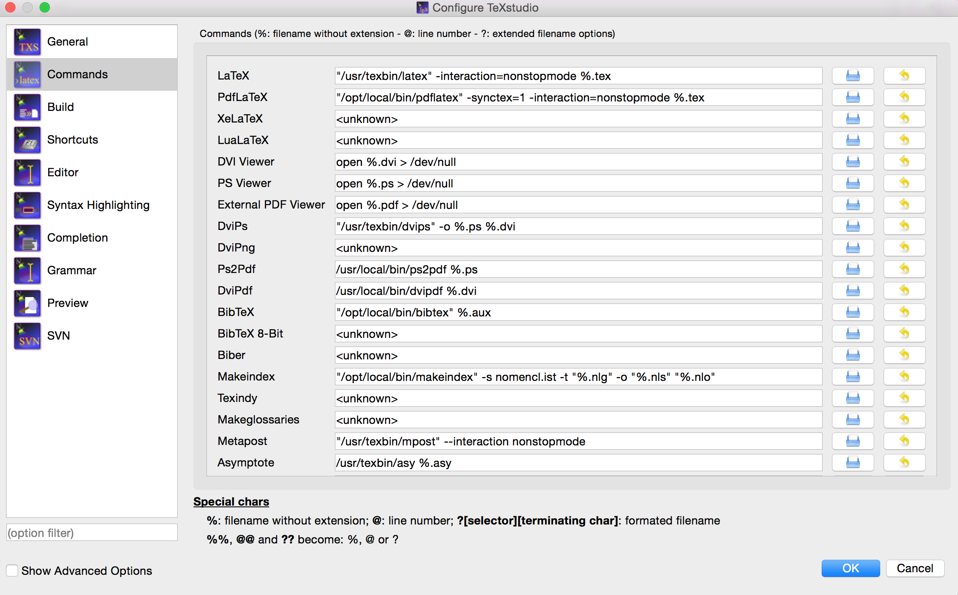
Task: Reset the DviPdf command to default
Action: 904,291
